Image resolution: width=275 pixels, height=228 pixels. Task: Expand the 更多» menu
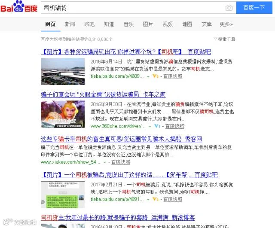[226, 24]
